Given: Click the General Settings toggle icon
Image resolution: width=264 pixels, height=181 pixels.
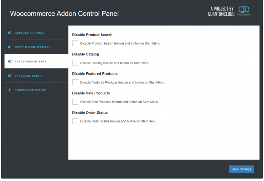Looking at the screenshot, I should coord(10,33).
